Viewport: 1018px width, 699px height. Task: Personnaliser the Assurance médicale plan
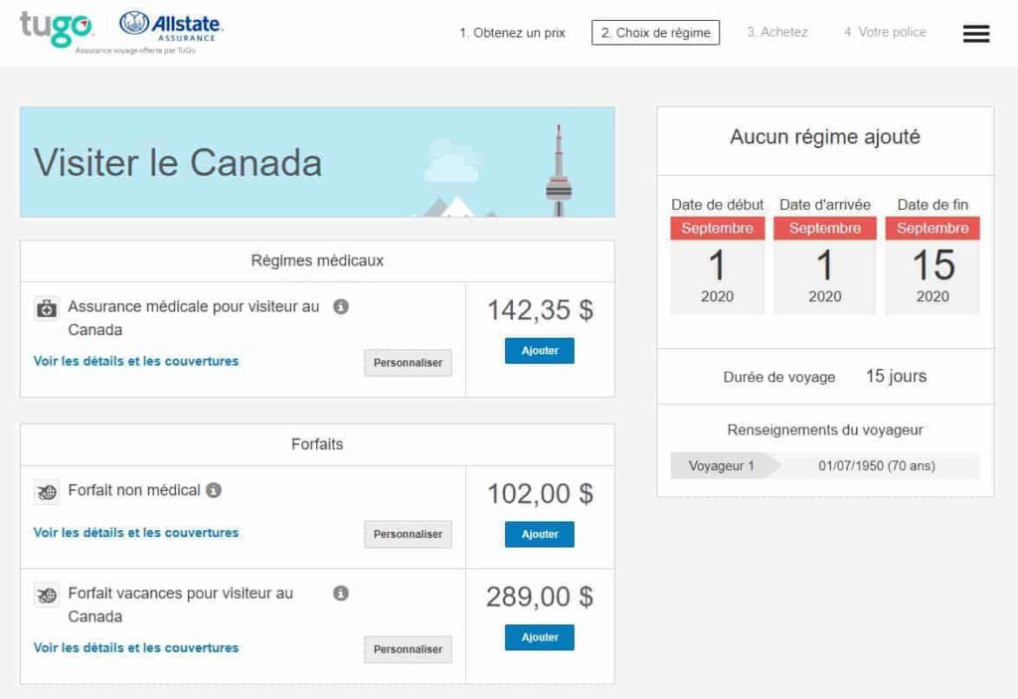pos(408,363)
